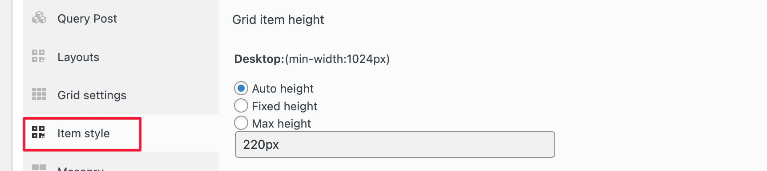Switch to the Layouts tab
The height and width of the screenshot is (171, 767).
pyautogui.click(x=121, y=57)
